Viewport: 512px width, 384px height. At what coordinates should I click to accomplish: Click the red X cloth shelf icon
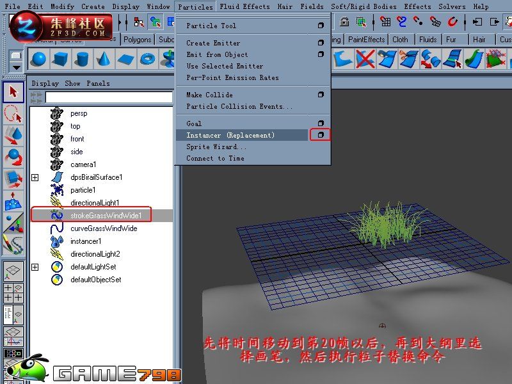click(x=365, y=59)
